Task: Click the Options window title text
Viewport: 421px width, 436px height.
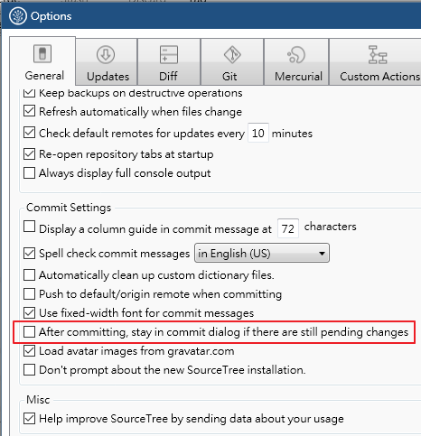Action: click(51, 16)
